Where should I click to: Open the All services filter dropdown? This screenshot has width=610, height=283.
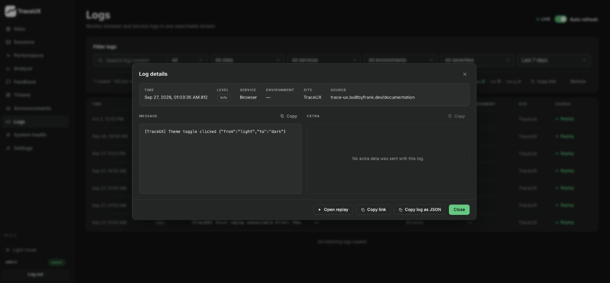click(x=324, y=61)
